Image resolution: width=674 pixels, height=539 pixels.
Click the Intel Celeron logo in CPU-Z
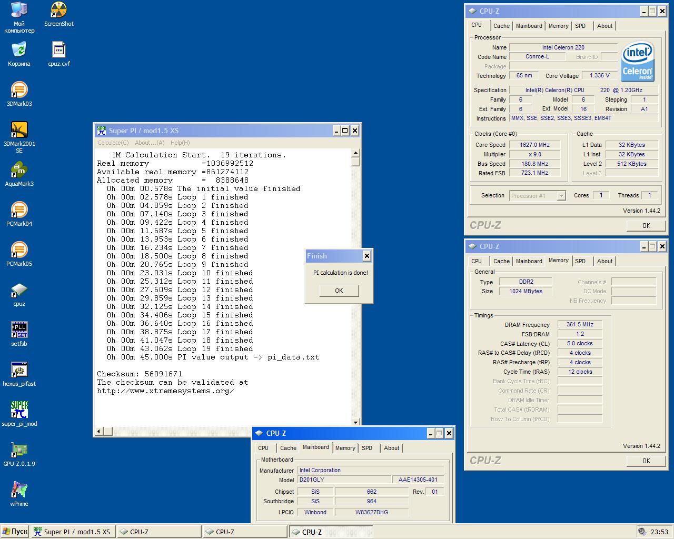[638, 62]
